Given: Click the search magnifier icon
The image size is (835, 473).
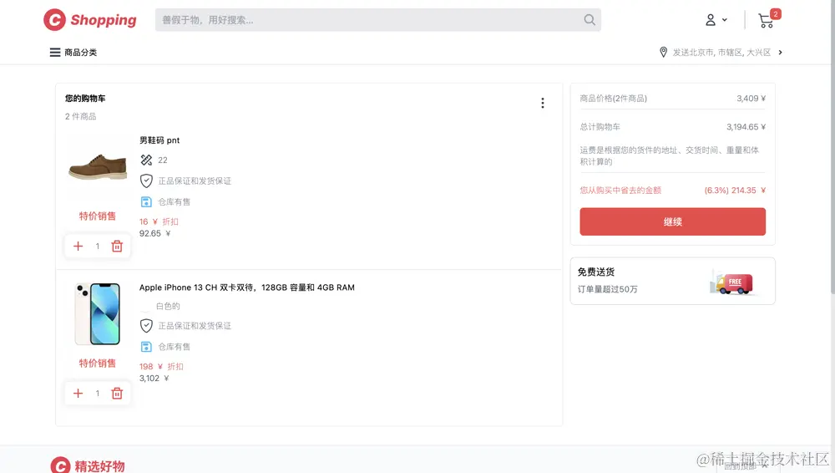Looking at the screenshot, I should coord(589,20).
